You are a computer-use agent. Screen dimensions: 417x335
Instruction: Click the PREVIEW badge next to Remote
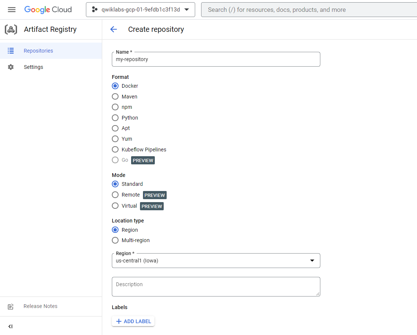tap(155, 195)
